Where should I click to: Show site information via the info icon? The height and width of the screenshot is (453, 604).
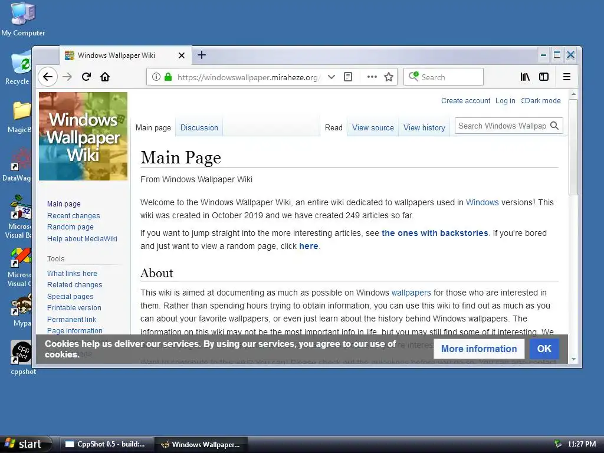(156, 77)
